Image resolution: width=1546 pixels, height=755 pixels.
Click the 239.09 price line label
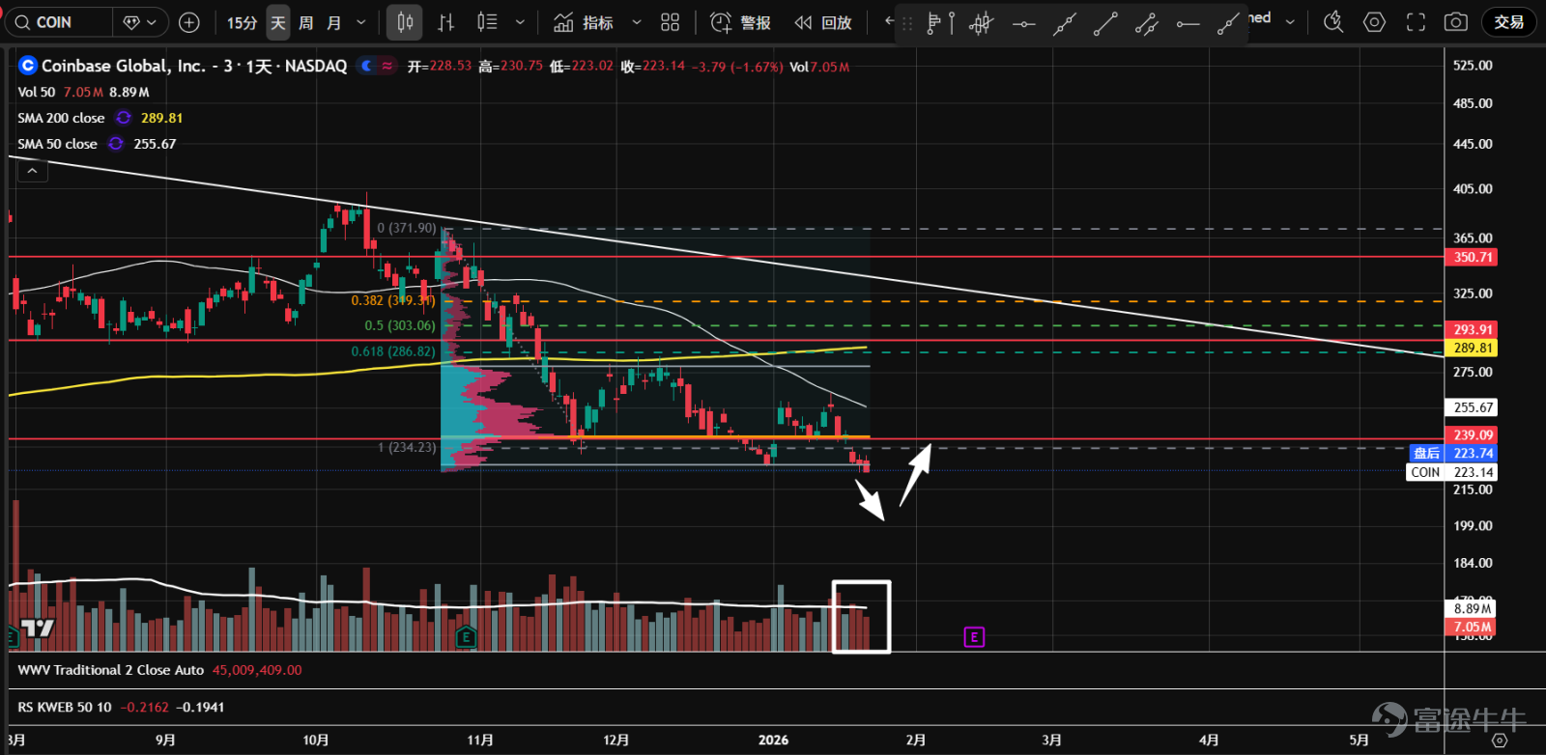point(1473,434)
